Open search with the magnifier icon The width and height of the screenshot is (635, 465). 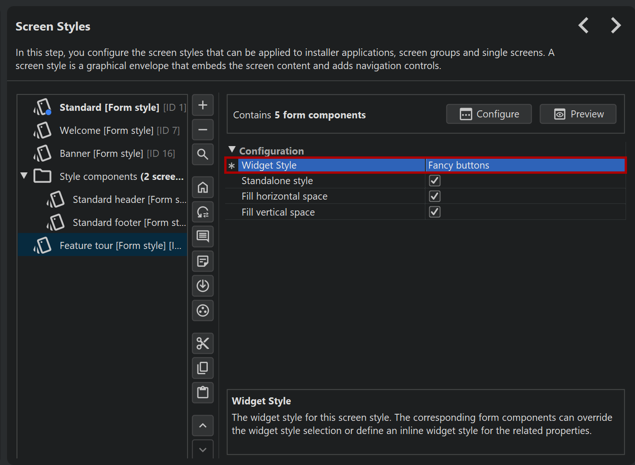pos(203,155)
